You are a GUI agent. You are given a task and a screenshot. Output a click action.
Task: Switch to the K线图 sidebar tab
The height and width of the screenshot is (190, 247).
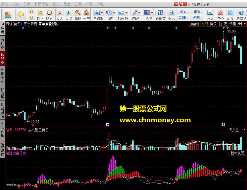[3, 59]
